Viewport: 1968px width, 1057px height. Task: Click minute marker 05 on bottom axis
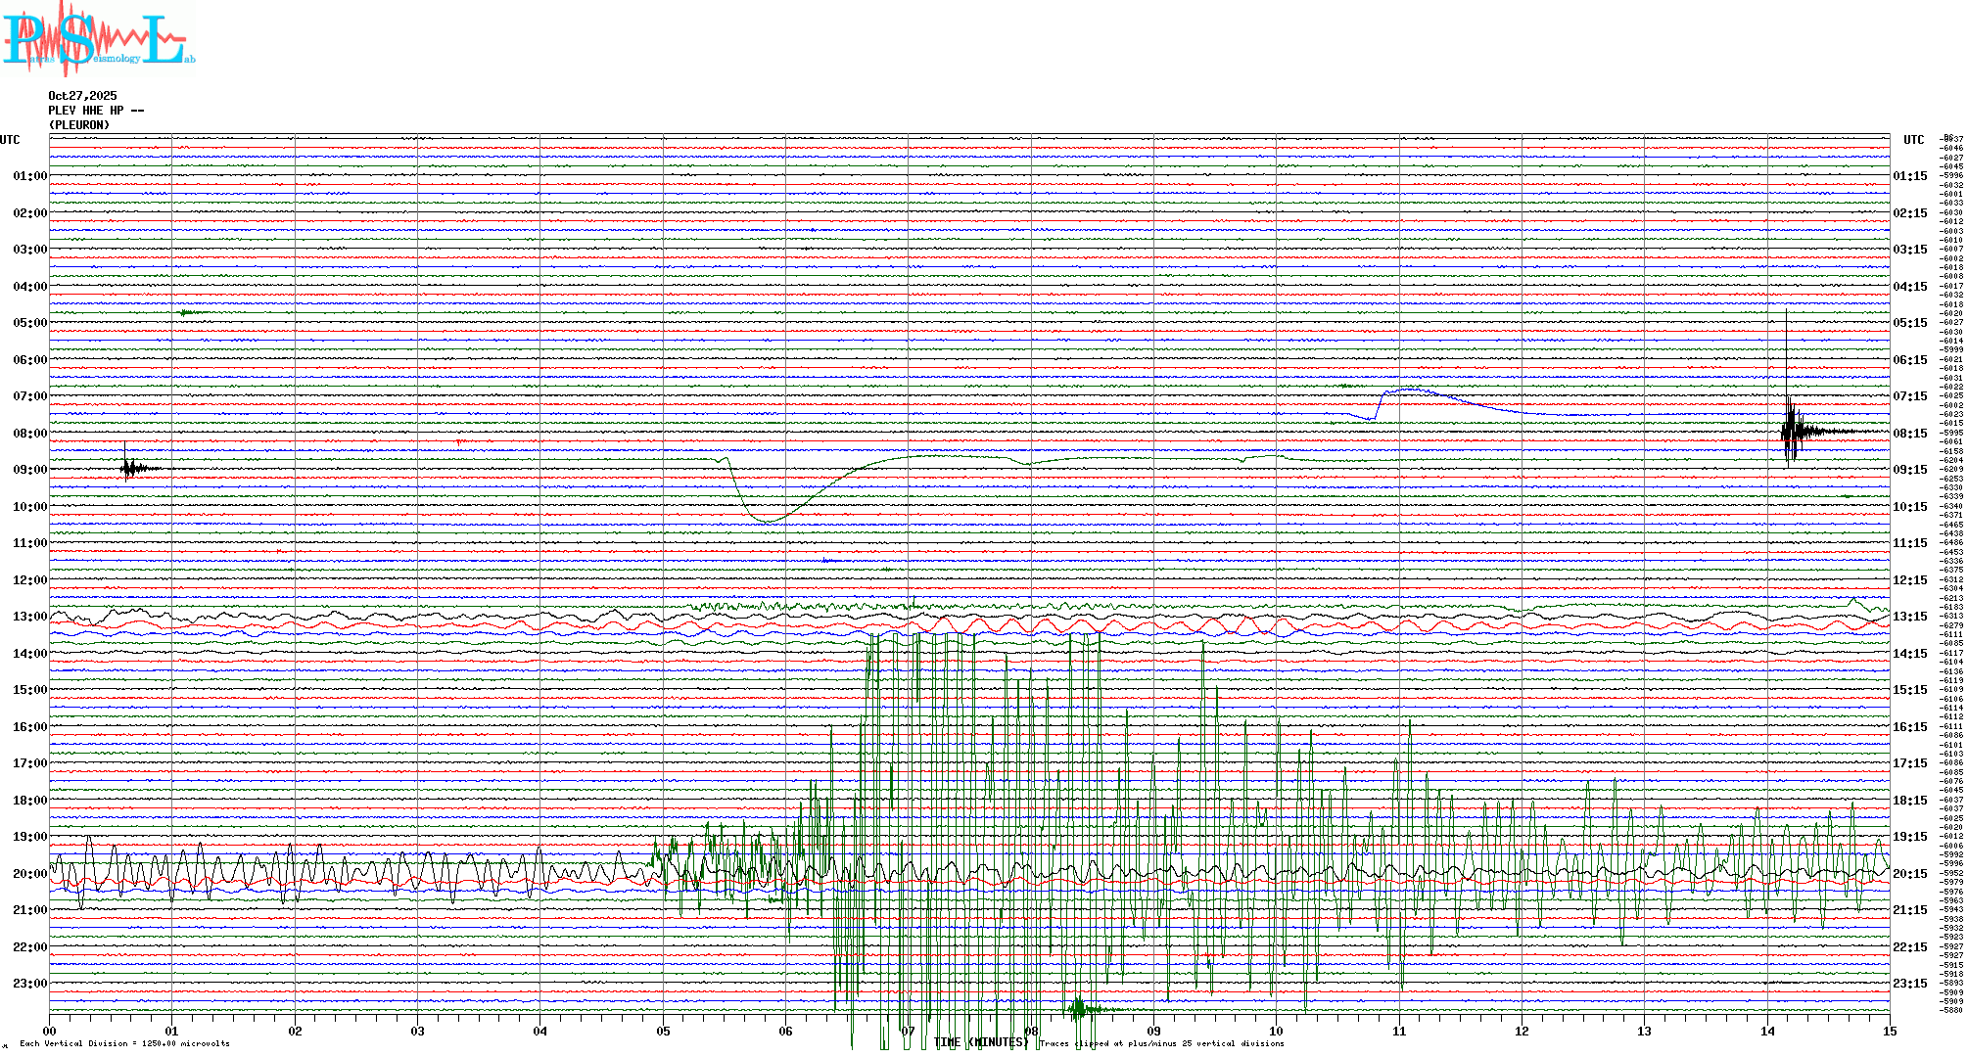click(x=663, y=1032)
